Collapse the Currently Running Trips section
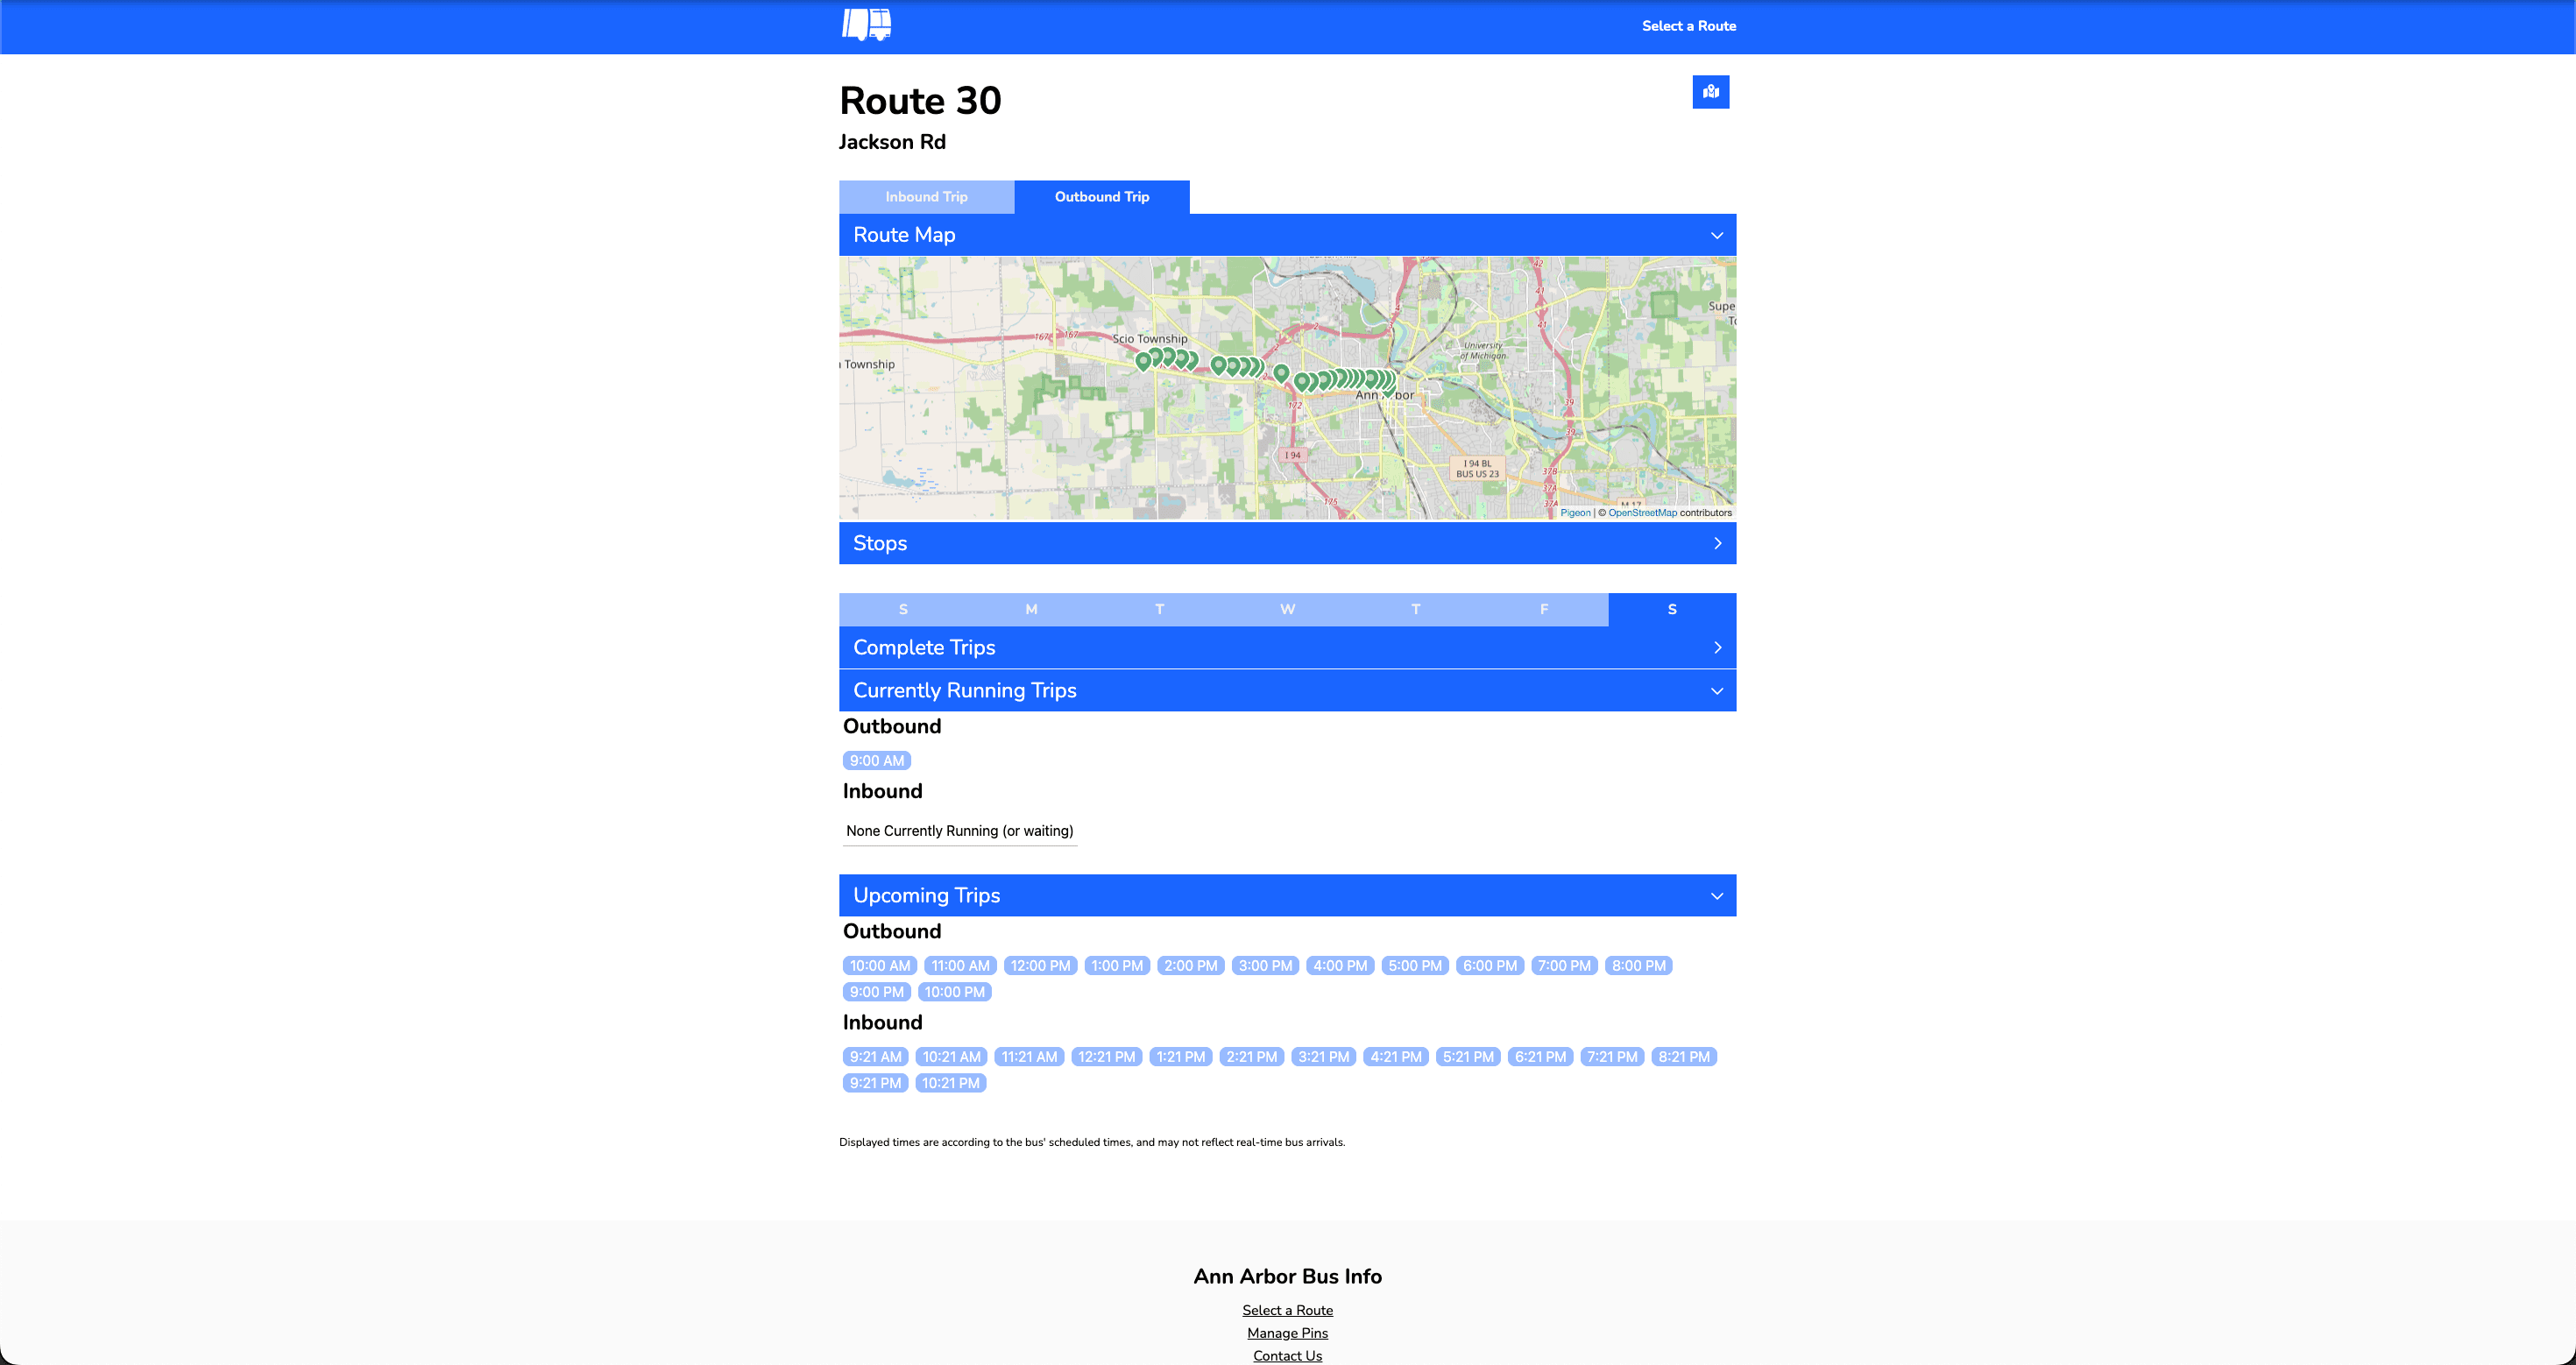Viewport: 2576px width, 1365px height. (1717, 690)
